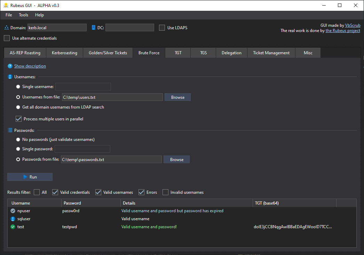The height and width of the screenshot is (255, 364).
Task: Select the Single username radio option
Action: 18,87
